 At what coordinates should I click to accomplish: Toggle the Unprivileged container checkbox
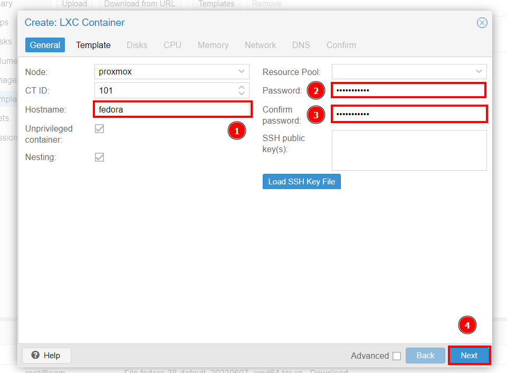(99, 129)
